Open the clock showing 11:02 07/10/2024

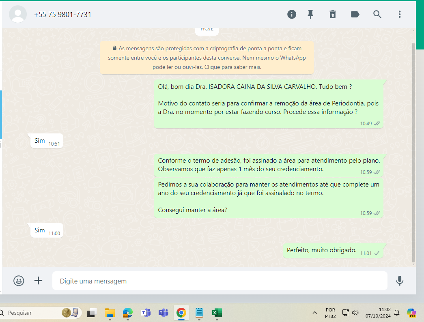click(378, 313)
